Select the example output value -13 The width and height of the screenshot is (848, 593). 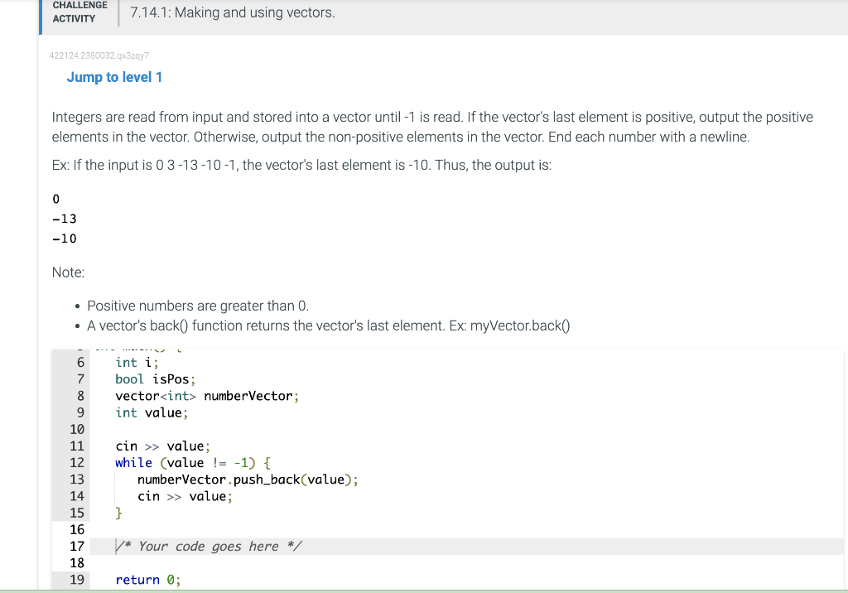tap(64, 218)
